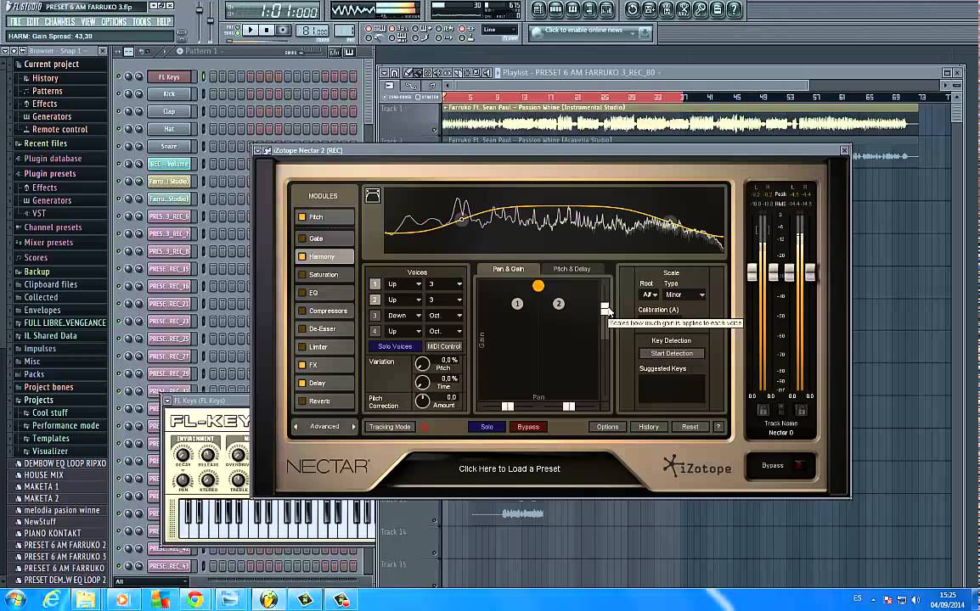
Task: Click the Variation Pitch knob
Action: tap(423, 364)
